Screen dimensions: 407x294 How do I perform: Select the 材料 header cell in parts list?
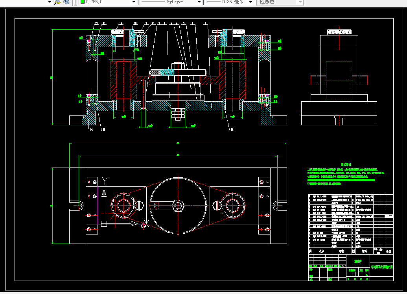click(365, 251)
